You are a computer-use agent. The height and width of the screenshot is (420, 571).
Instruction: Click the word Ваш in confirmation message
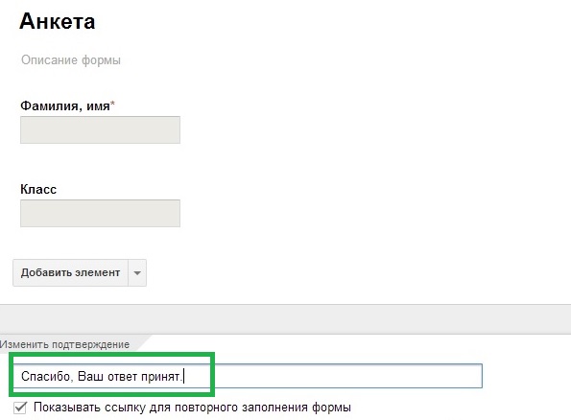[90, 376]
